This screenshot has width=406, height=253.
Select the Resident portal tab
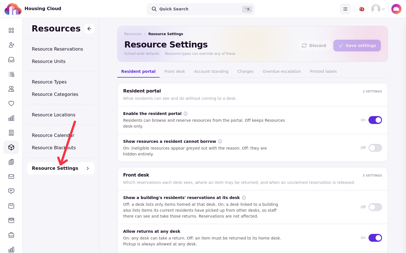(x=138, y=71)
